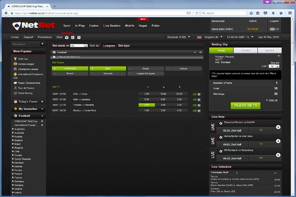Click the statistics icon for Mexico vs Costa Rica
296x197 pixels.
pos(199,111)
